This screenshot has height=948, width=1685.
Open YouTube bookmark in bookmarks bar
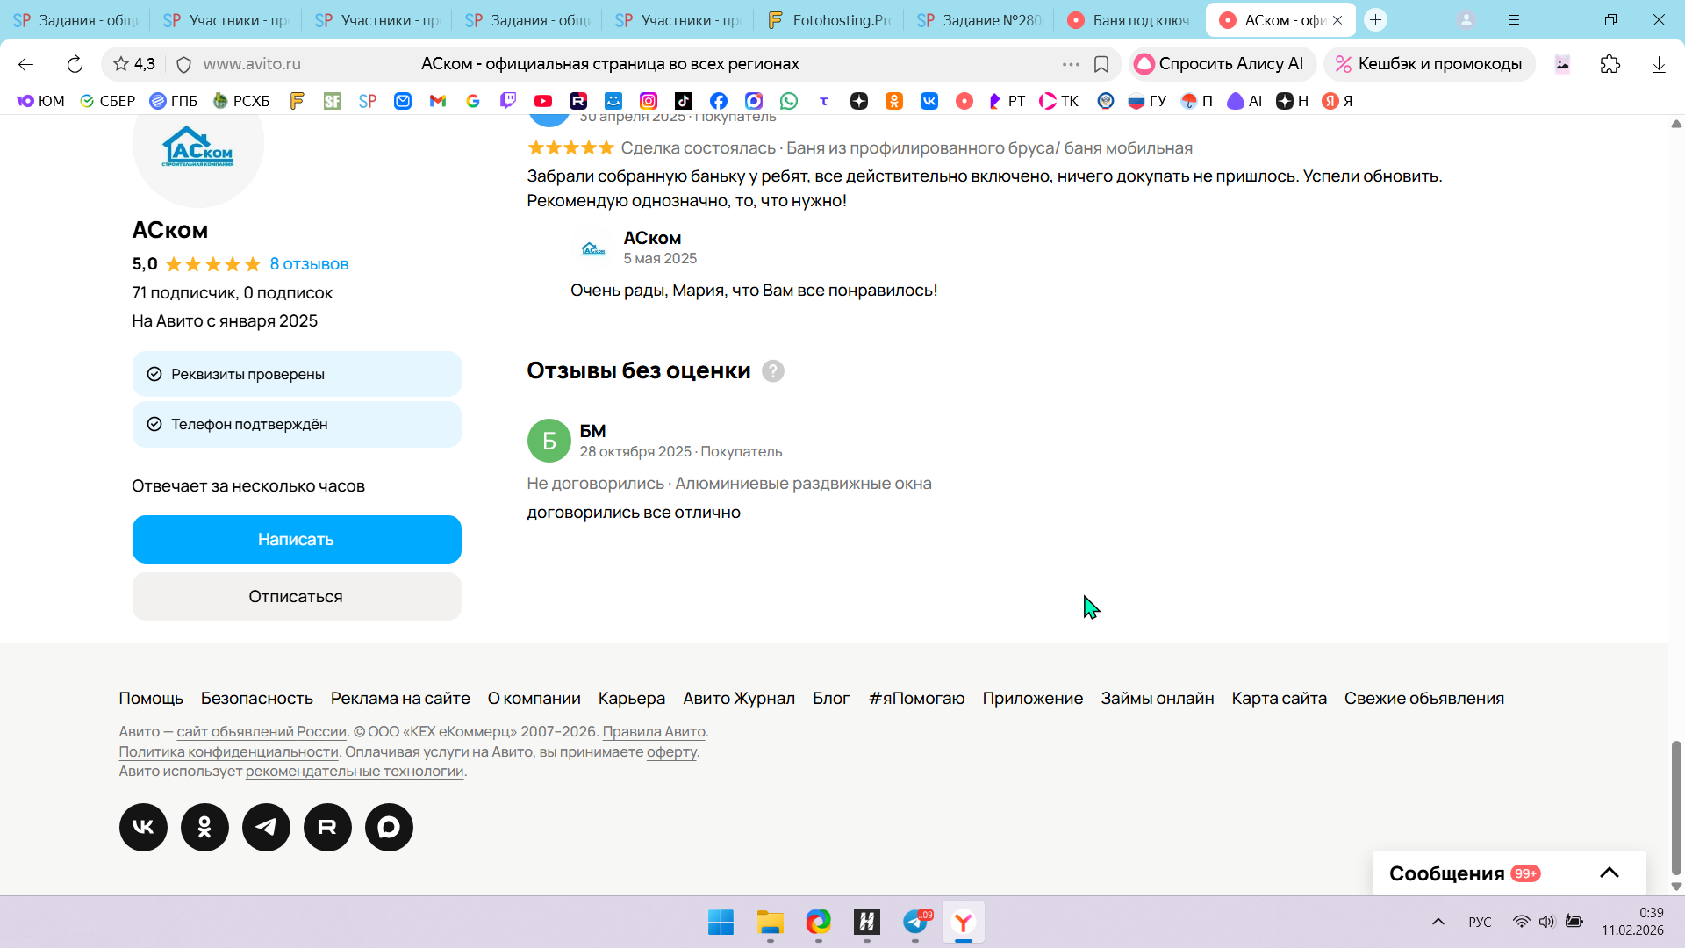pyautogui.click(x=543, y=101)
